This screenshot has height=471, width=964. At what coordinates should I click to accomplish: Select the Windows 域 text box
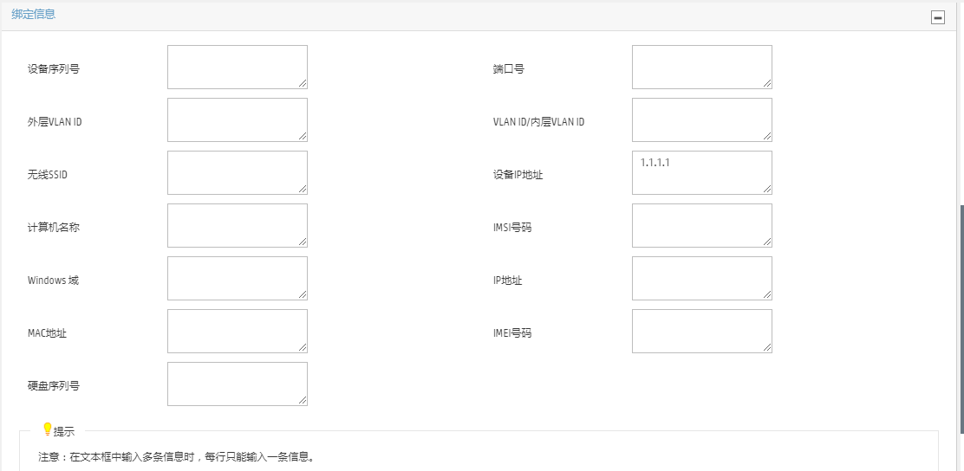click(x=237, y=278)
